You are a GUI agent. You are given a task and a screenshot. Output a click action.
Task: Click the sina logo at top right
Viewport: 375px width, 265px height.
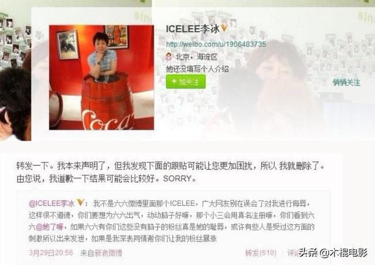pos(366,16)
